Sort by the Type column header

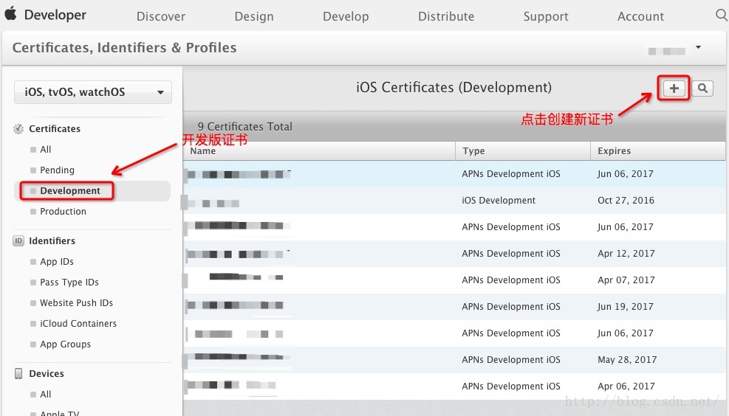(x=523, y=151)
